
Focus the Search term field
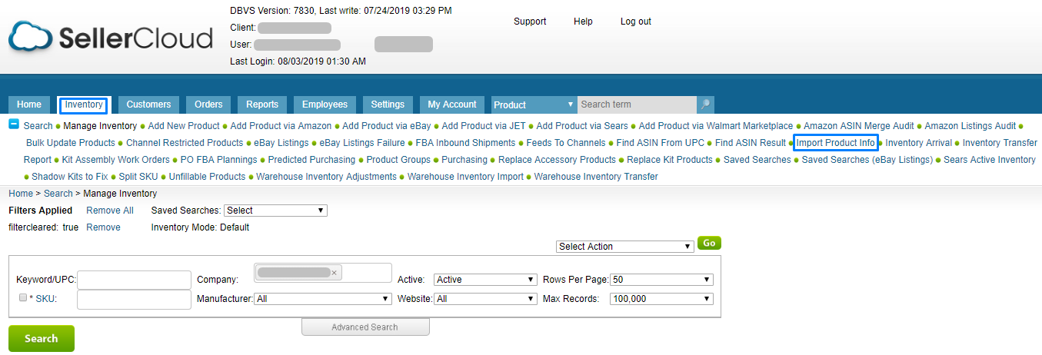638,105
